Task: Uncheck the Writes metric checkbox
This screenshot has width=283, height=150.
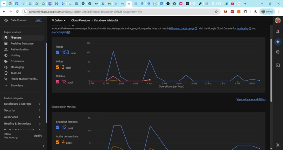Action: (57, 67)
